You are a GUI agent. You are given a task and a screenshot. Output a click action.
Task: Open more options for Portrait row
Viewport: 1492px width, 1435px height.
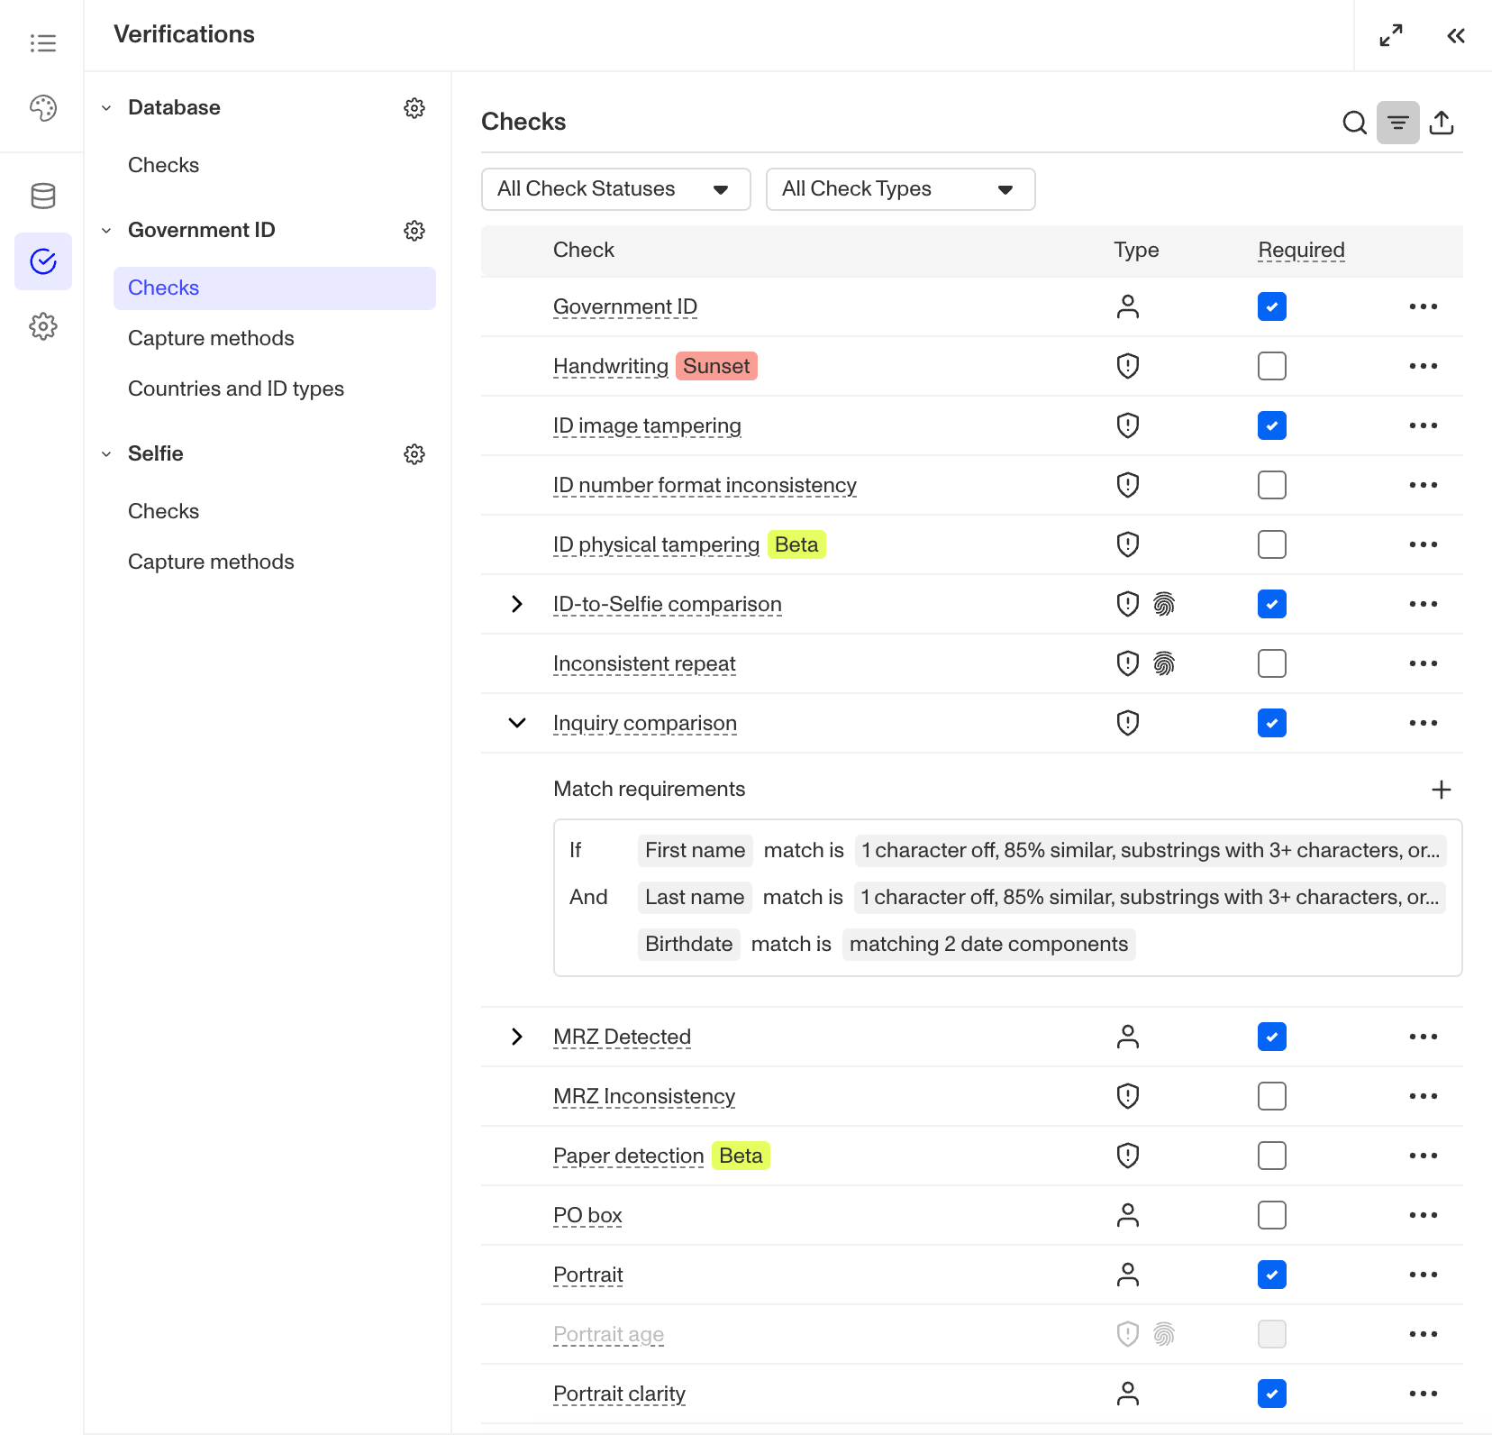[x=1424, y=1275]
